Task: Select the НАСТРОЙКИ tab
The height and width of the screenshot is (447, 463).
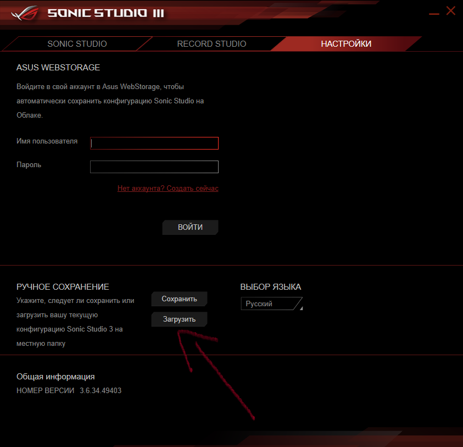Action: click(x=346, y=44)
